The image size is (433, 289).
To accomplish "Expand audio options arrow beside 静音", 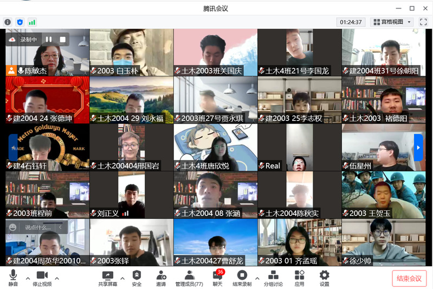I will point(28,279).
